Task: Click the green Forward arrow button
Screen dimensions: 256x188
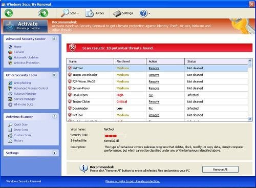Action: point(43,13)
